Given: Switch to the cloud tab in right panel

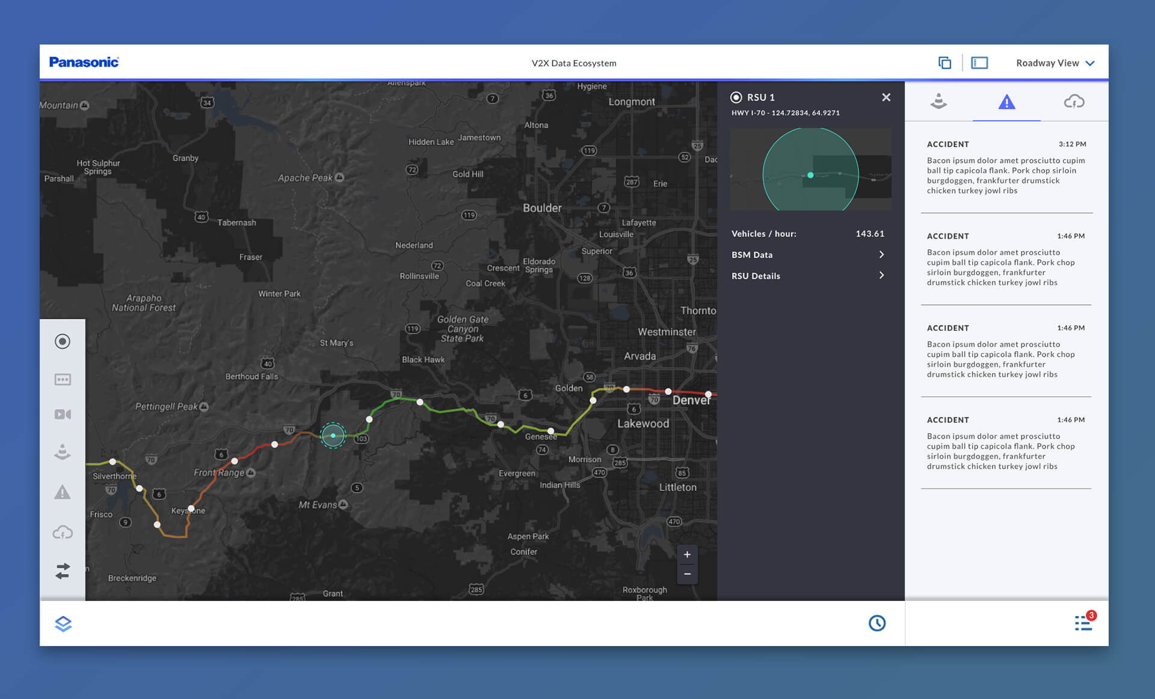Looking at the screenshot, I should click(1074, 101).
